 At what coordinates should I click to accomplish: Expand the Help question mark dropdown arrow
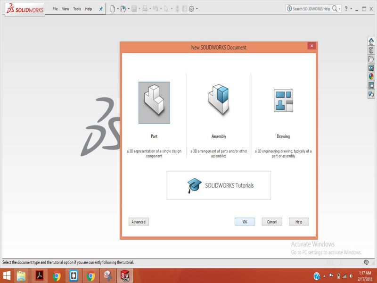[351, 9]
